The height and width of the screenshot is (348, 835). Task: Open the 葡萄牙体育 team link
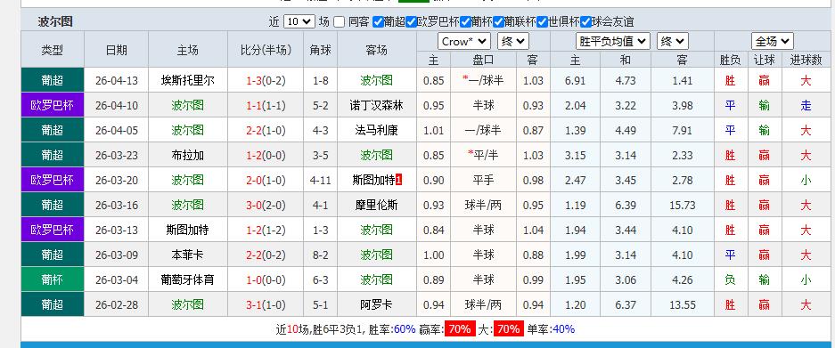pyautogui.click(x=187, y=279)
